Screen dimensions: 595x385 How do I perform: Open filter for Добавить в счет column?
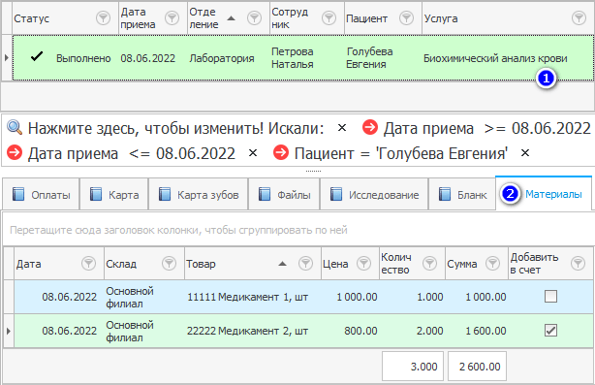578,263
